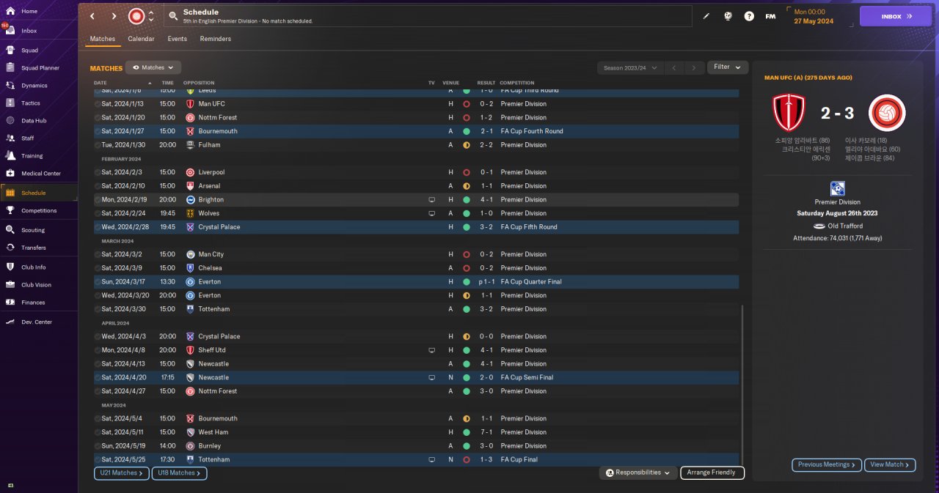Viewport: 939px width, 493px height.
Task: Go to next season arrow
Action: coord(694,67)
